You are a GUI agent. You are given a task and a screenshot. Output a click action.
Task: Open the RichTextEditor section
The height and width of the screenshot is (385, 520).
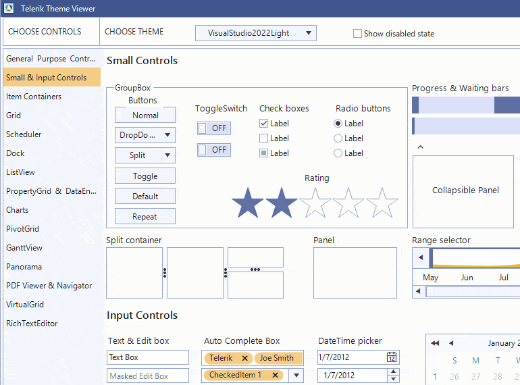(52, 324)
